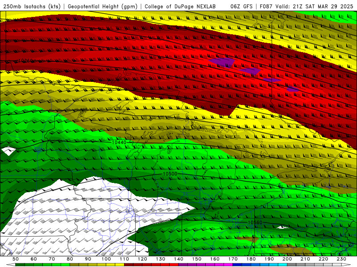Click the 140 value on color scale
The width and height of the screenshot is (357, 267).
tap(178, 259)
